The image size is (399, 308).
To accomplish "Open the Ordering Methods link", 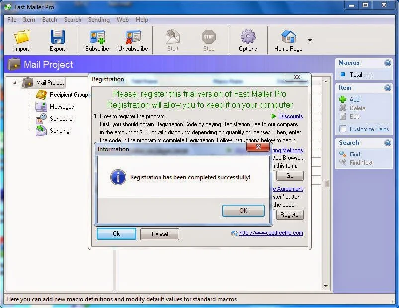I will coord(288,150).
